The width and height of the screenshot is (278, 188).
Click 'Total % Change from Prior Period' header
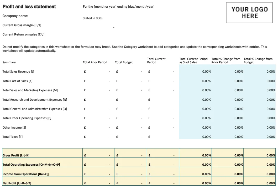(x=226, y=60)
